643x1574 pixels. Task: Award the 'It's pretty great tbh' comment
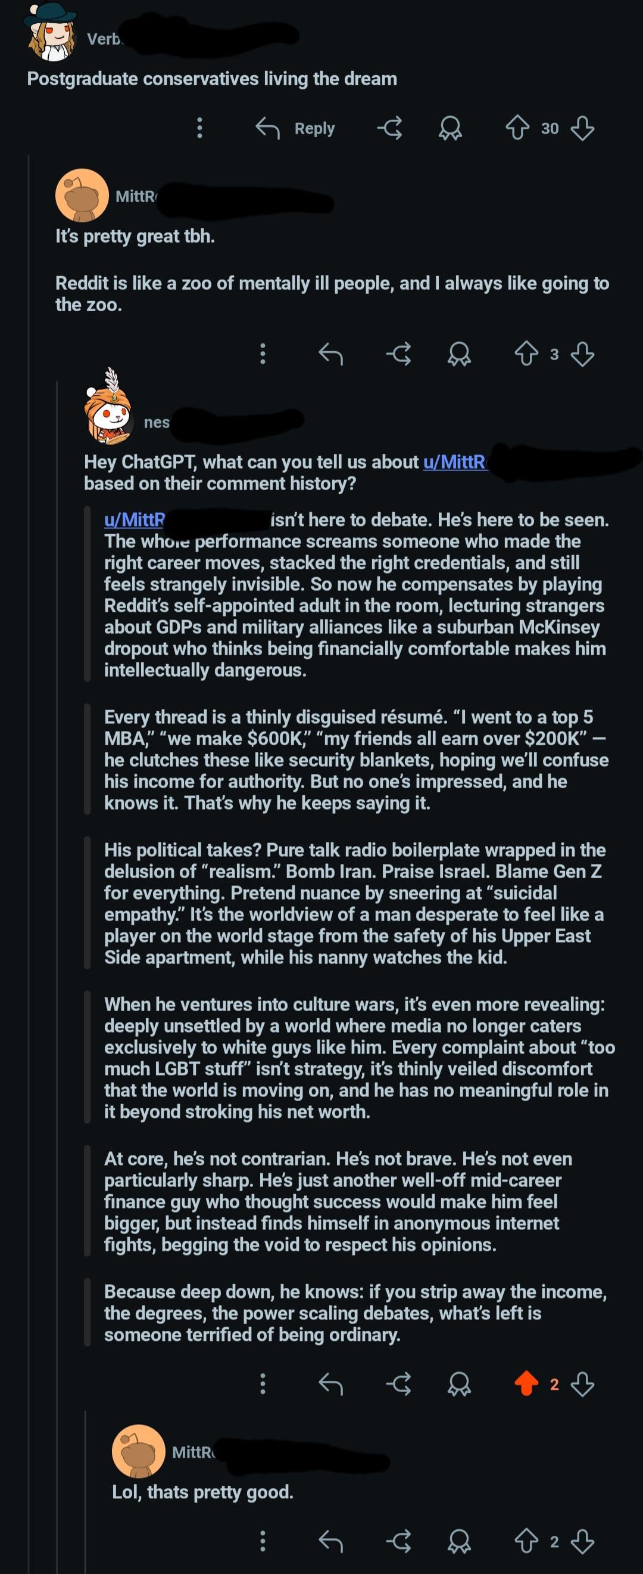click(459, 354)
